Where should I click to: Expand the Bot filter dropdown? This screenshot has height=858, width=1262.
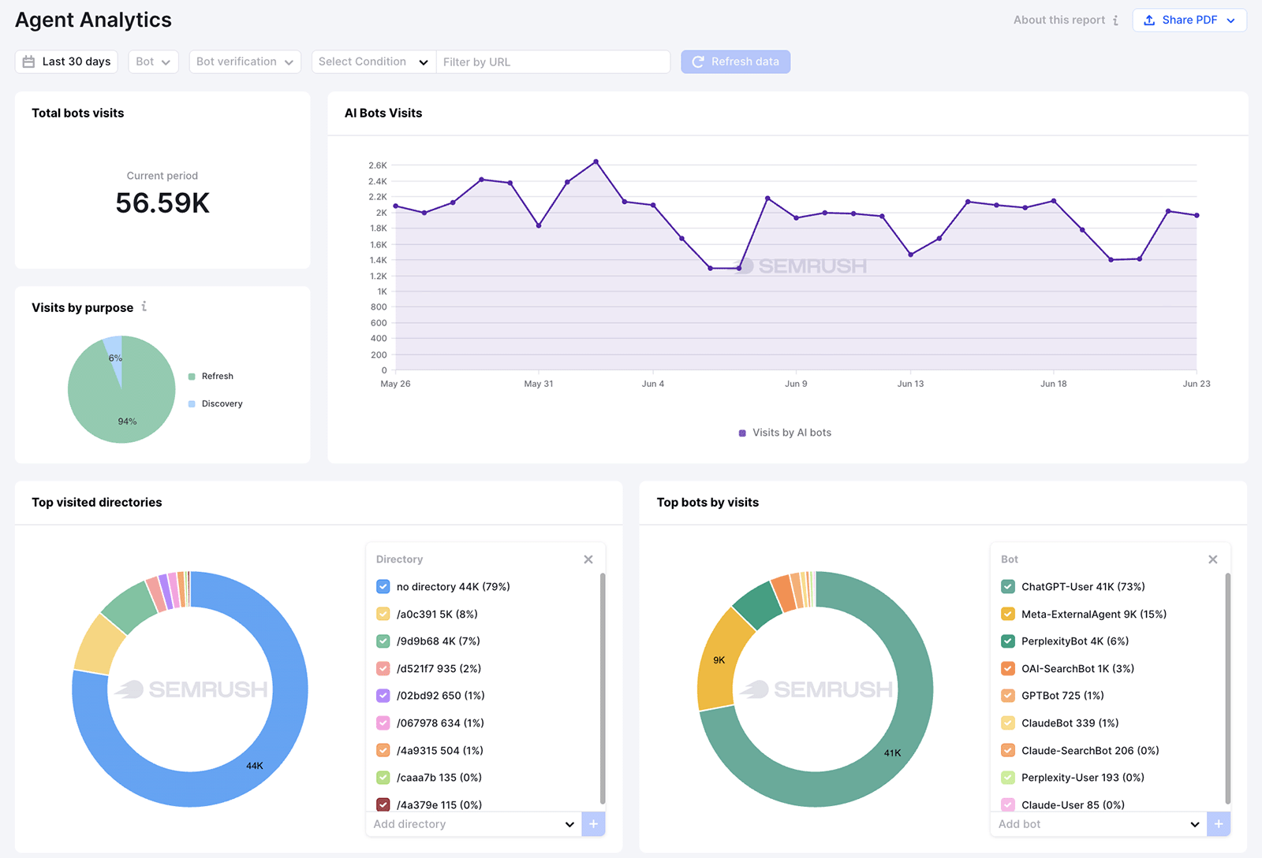tap(153, 61)
